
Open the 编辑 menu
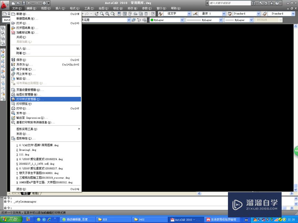point(31,8)
